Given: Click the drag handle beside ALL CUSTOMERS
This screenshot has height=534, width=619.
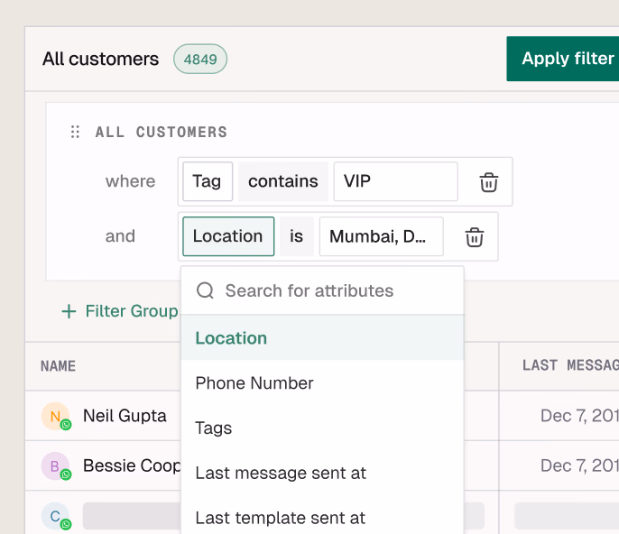Looking at the screenshot, I should click(x=76, y=132).
